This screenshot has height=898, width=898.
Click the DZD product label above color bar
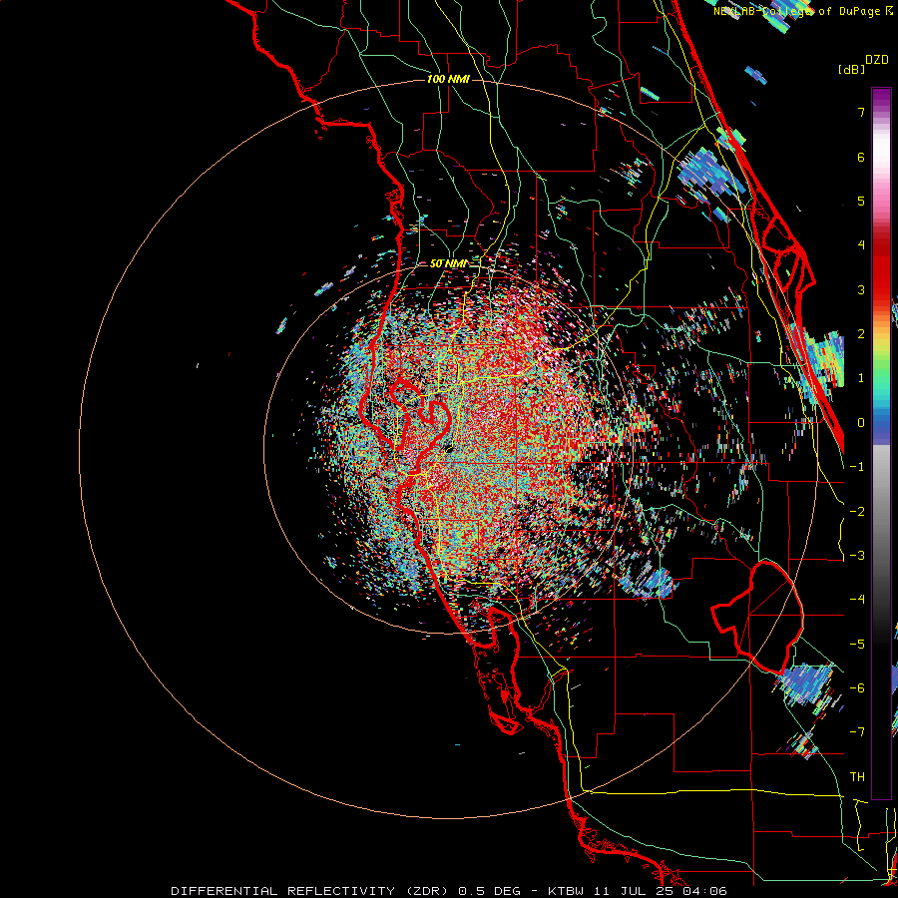tap(877, 60)
